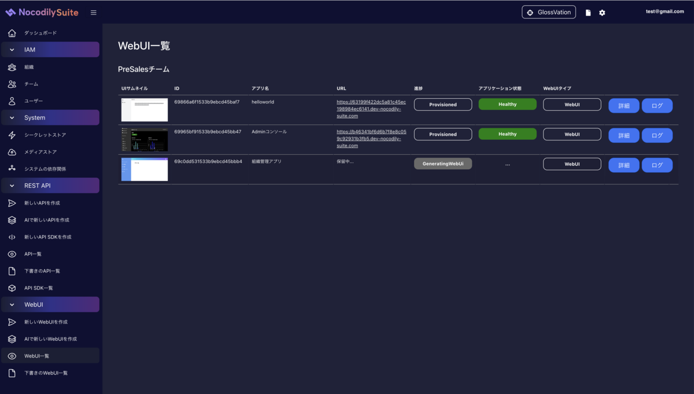Open ログ for 組織管理アプリ
This screenshot has width=694, height=394.
tap(657, 165)
